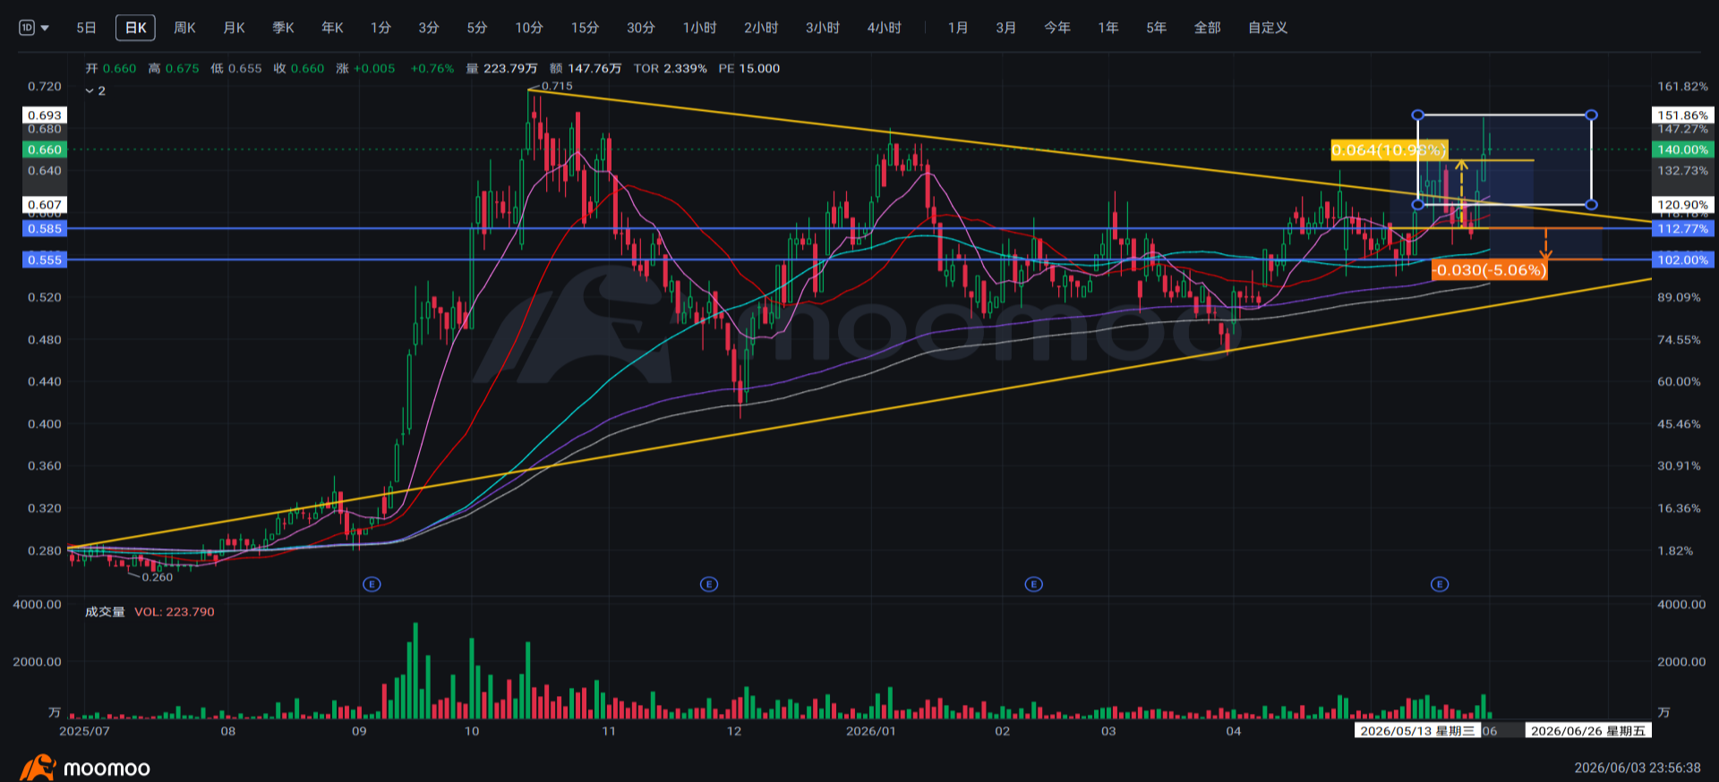Choose the 15分 minute interval
The image size is (1719, 782).
click(585, 28)
